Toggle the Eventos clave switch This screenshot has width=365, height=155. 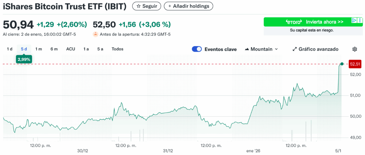(x=197, y=49)
